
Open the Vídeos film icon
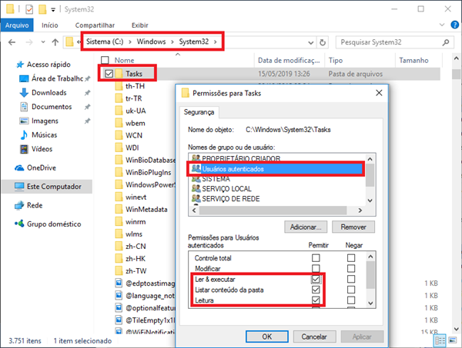coord(24,149)
